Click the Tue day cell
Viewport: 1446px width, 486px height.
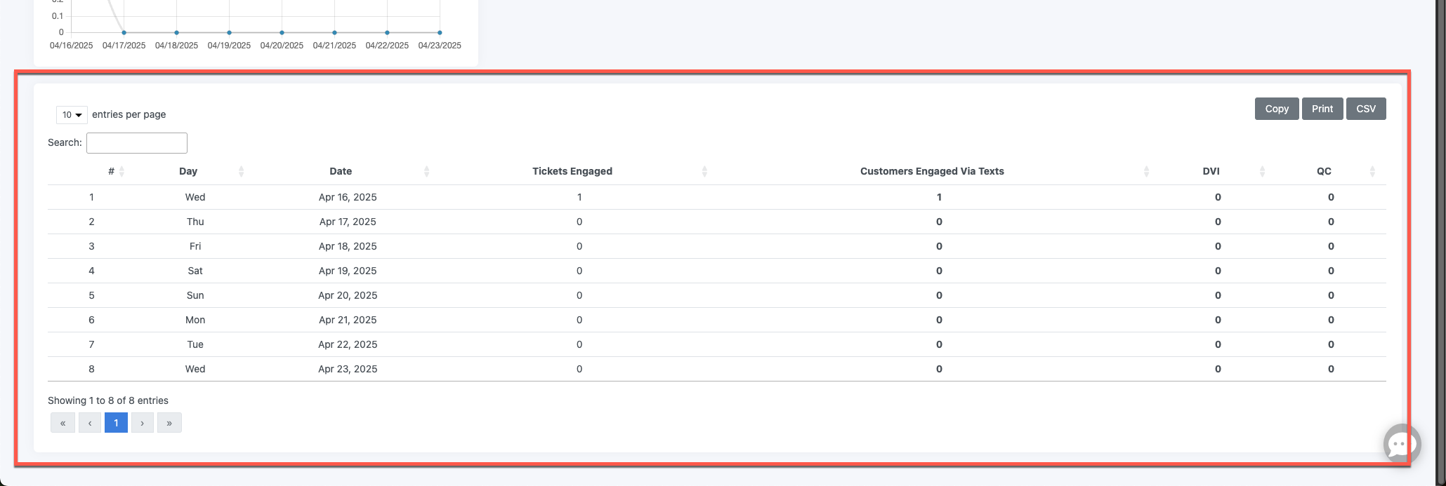195,344
